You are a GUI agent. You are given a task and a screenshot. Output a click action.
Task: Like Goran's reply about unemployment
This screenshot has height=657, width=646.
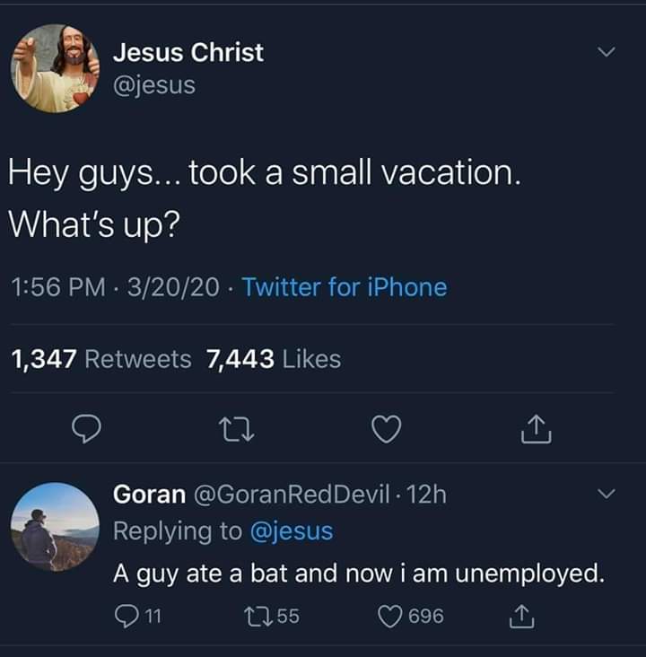[391, 617]
